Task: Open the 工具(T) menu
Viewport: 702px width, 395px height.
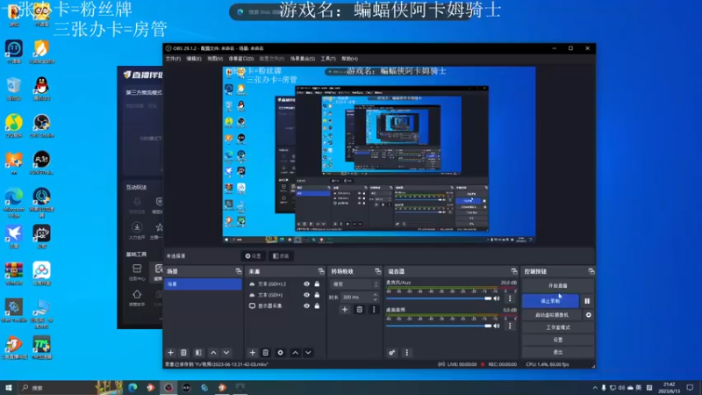Action: click(328, 59)
